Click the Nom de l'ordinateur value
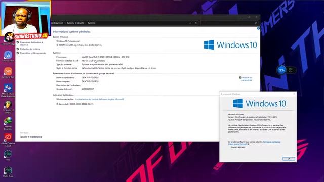The height and width of the screenshot is (182, 324). coord(90,78)
